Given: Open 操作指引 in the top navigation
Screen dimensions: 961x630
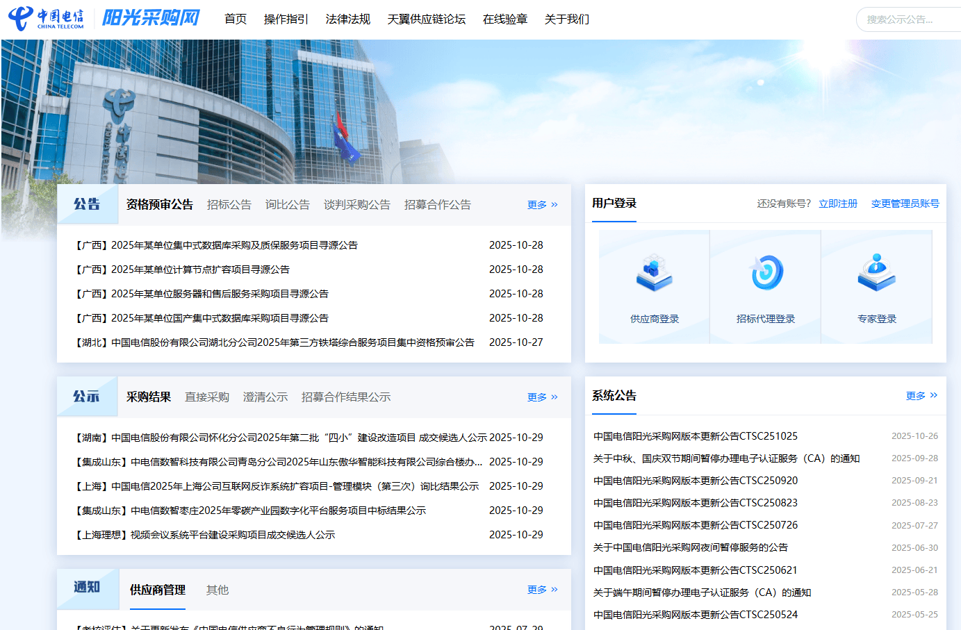Looking at the screenshot, I should pos(286,19).
